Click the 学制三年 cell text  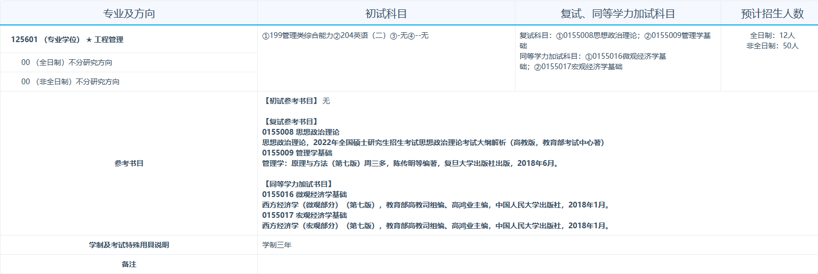click(x=276, y=245)
